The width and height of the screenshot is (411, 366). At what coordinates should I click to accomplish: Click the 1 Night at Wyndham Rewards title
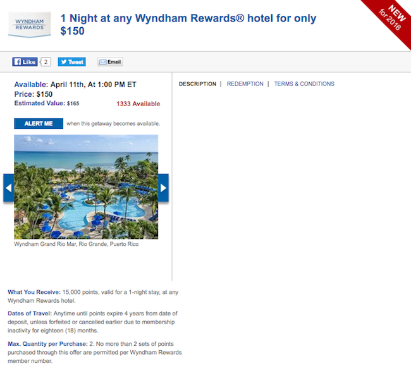pyautogui.click(x=188, y=25)
